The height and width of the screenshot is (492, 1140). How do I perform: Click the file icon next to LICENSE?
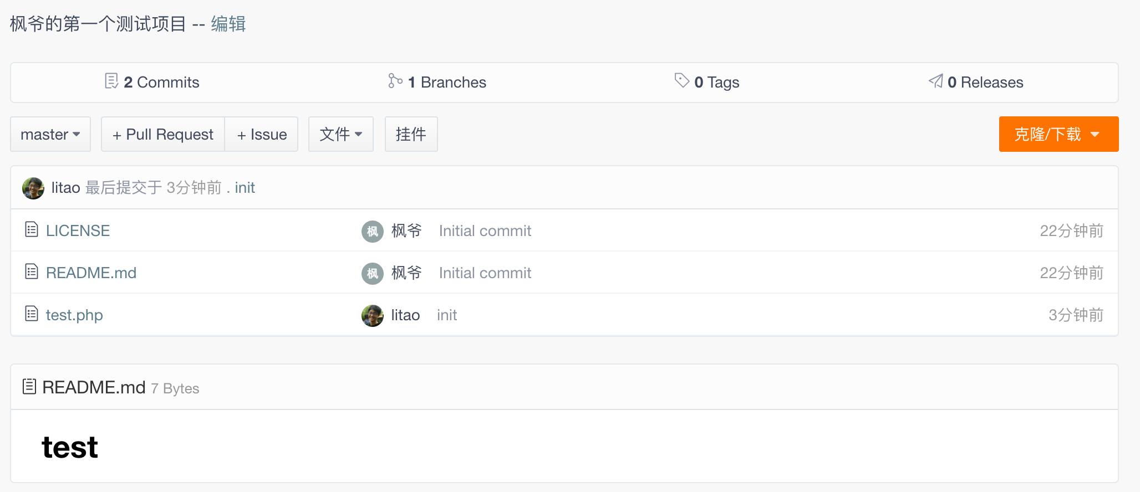32,229
